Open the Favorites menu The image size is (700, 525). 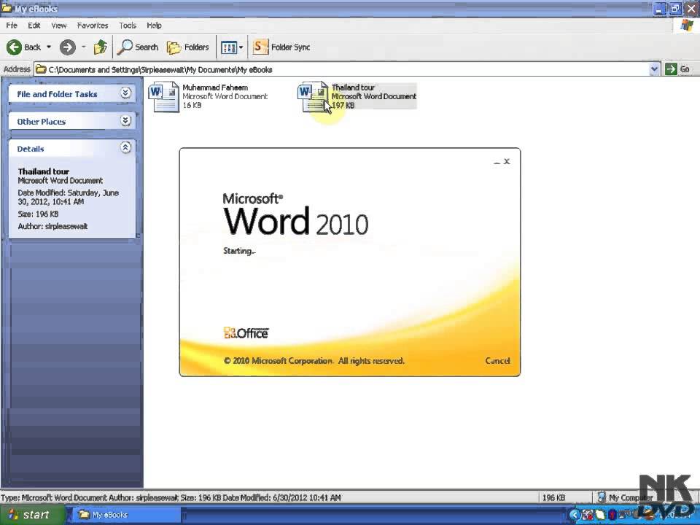coord(93,26)
